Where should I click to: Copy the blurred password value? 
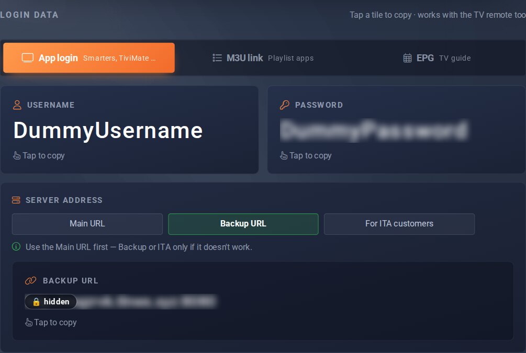(x=374, y=130)
